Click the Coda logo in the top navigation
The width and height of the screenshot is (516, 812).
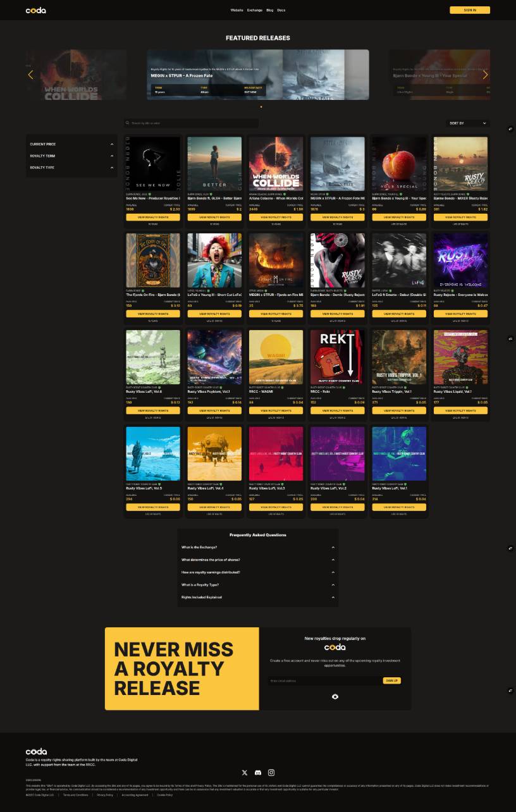point(36,10)
